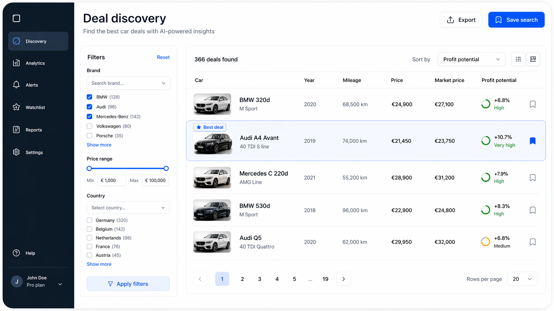Check the Germany country checkbox
Image resolution: width=554 pixels, height=311 pixels.
click(x=89, y=220)
